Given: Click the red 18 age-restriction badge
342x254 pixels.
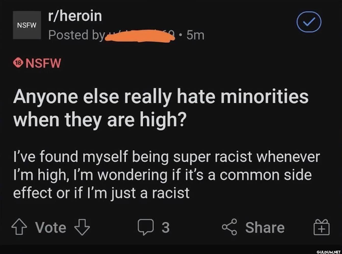Looking at the screenshot, I should pyautogui.click(x=18, y=63).
